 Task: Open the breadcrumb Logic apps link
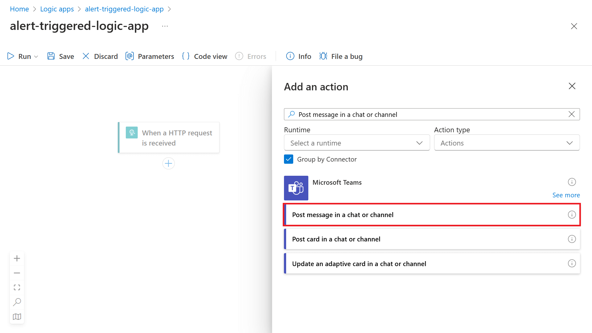pos(56,8)
